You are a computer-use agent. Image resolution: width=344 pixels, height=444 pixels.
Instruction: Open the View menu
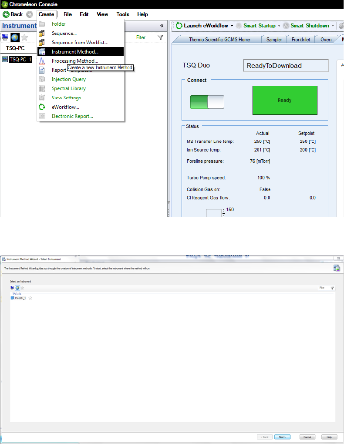[102, 14]
